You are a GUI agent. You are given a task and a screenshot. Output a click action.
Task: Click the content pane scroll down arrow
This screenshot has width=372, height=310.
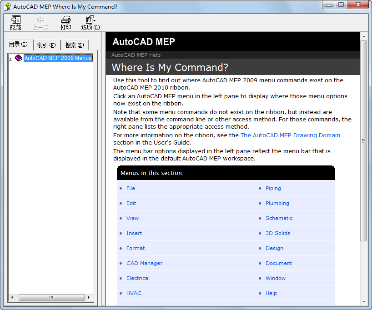[363, 302]
